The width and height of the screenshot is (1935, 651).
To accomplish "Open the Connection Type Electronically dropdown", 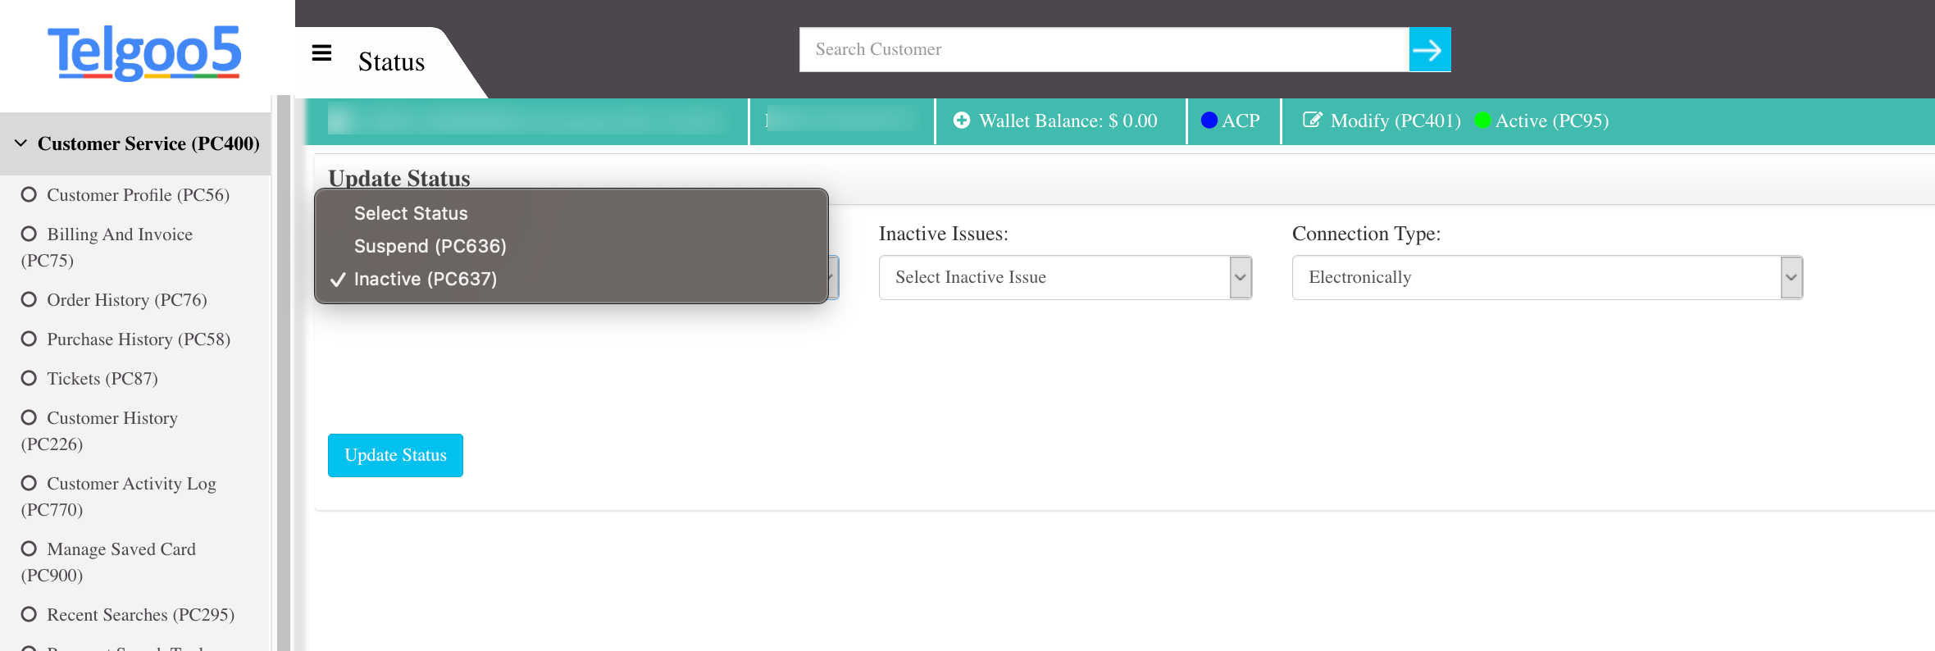I will coord(1547,277).
